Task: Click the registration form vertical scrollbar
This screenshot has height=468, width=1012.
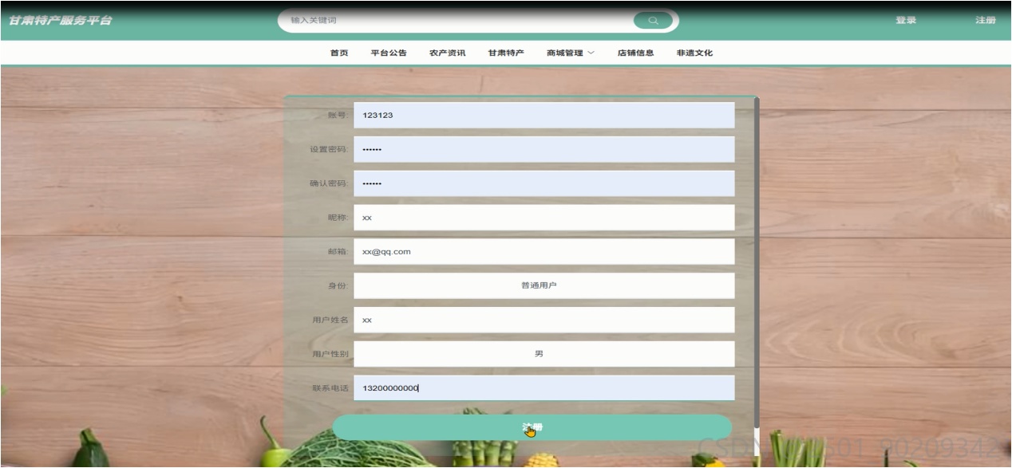Action: (756, 263)
